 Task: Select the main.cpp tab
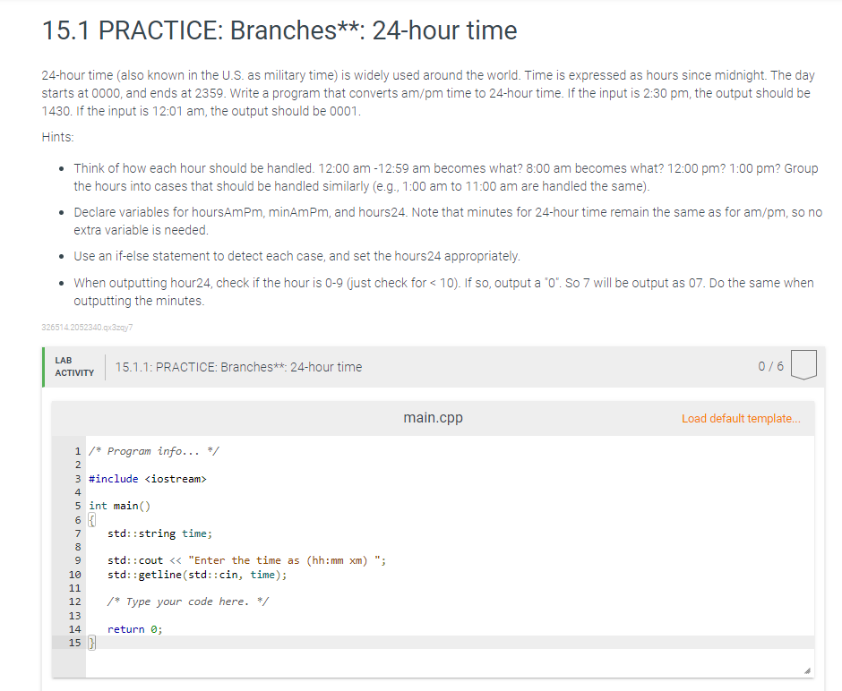(433, 417)
